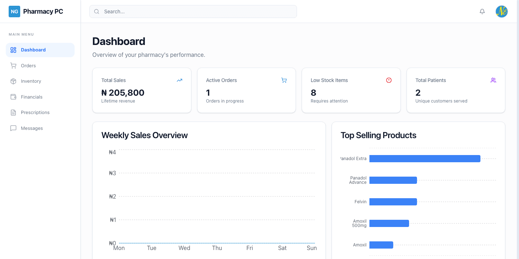Viewport: 519px width, 259px height.
Task: Click Requires attention caption
Action: point(329,101)
